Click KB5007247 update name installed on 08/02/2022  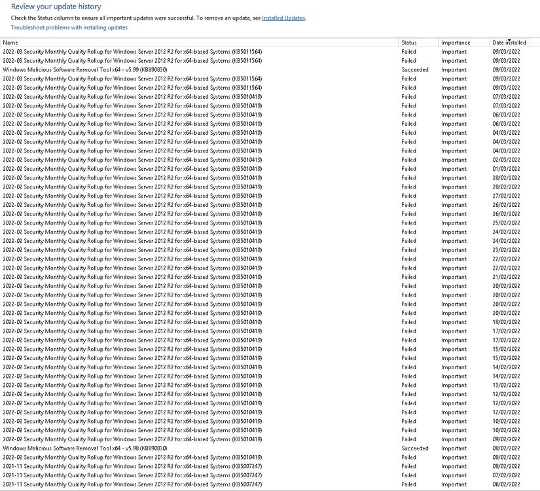point(132,466)
